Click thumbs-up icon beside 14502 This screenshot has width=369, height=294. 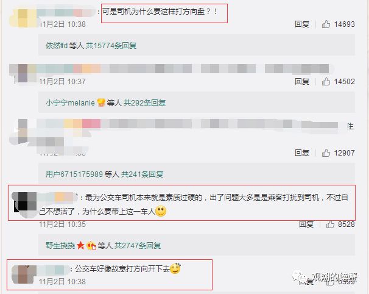(326, 82)
